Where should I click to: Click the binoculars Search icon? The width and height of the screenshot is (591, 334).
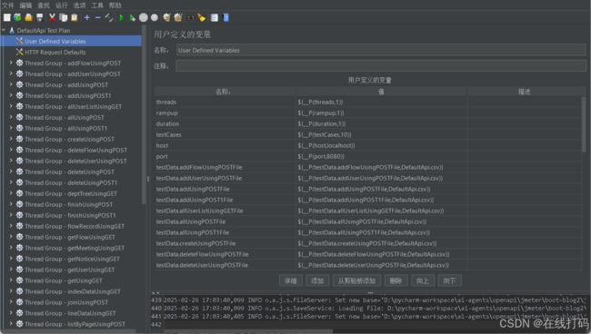coord(191,17)
